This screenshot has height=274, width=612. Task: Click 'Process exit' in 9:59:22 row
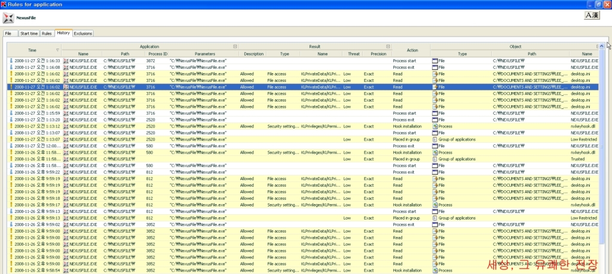tap(404, 172)
